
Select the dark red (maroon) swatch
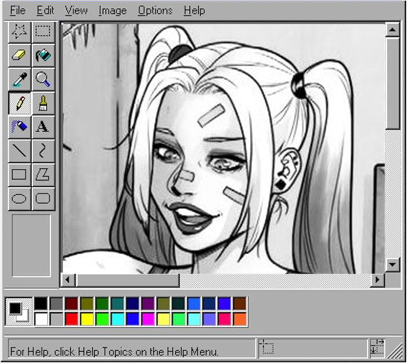click(x=72, y=303)
